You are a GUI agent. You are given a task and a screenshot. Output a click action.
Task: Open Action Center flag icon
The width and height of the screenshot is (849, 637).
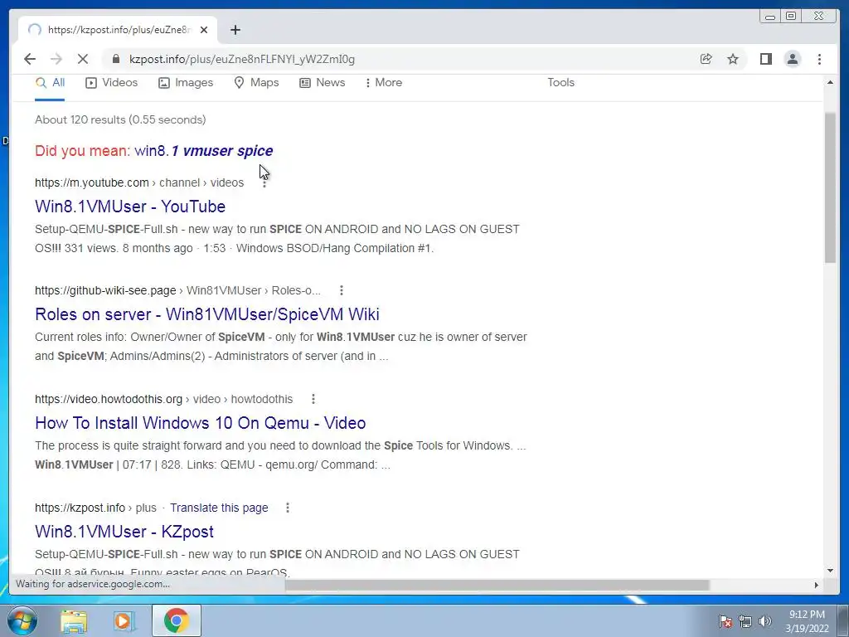pos(725,621)
